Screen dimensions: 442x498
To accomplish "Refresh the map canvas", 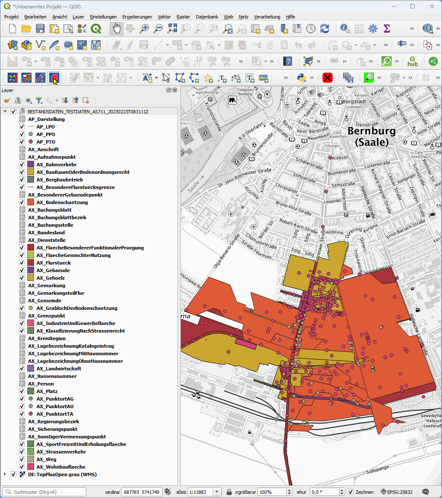I will tap(325, 29).
